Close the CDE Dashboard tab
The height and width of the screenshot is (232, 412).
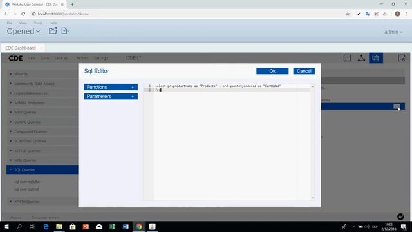coord(41,48)
